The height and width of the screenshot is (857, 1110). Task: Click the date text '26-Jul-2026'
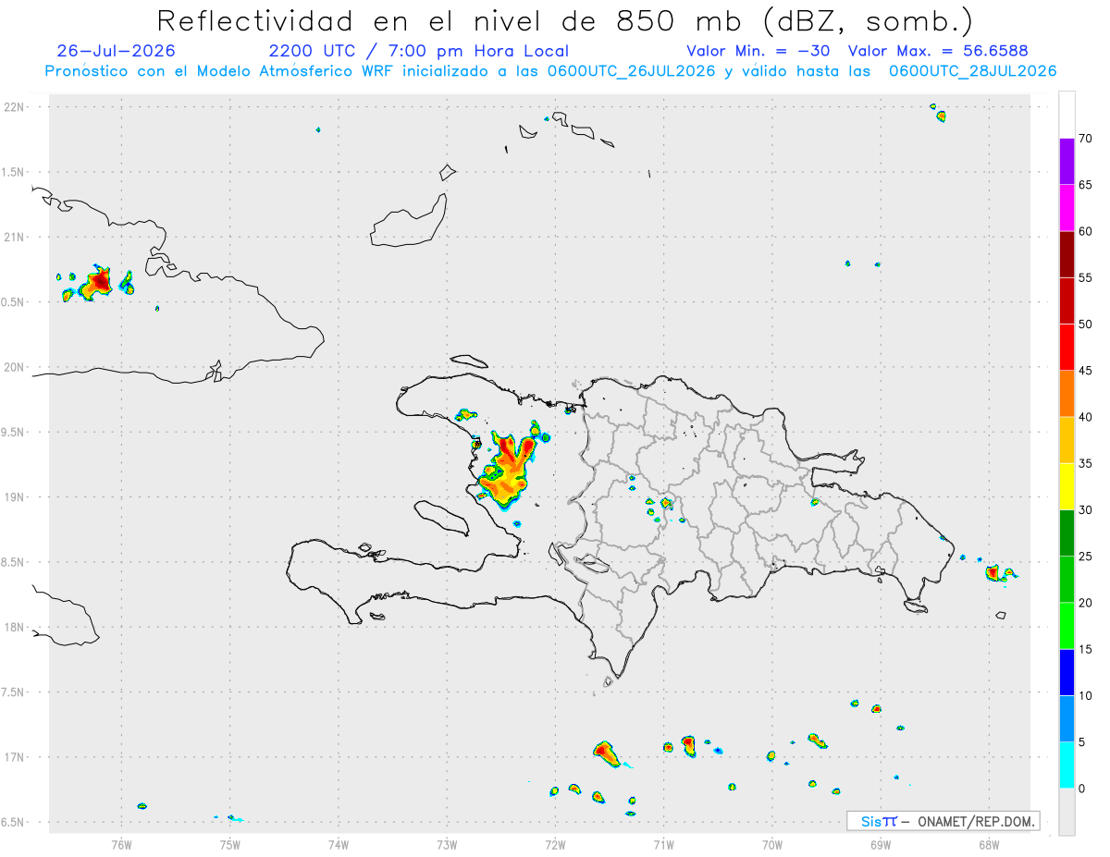tap(116, 51)
